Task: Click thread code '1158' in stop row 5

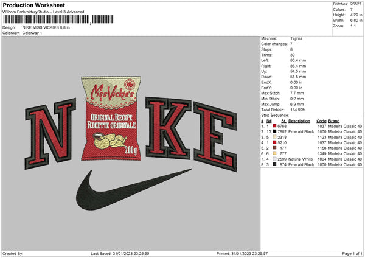Action: pyautogui.click(x=322, y=148)
